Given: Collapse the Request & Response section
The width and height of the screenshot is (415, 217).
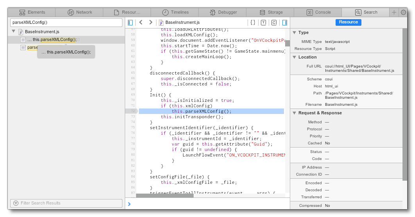Looking at the screenshot, I should tap(294, 113).
